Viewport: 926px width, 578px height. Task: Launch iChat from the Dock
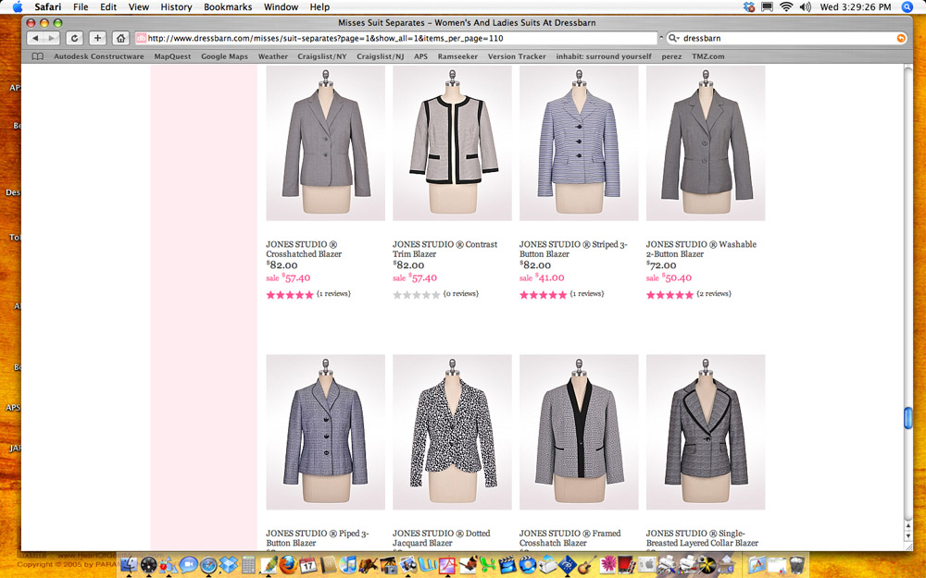click(188, 564)
